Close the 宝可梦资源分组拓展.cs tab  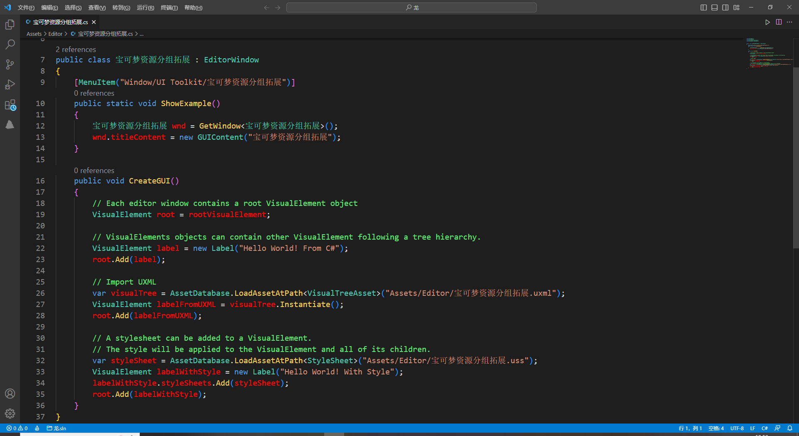(x=94, y=22)
